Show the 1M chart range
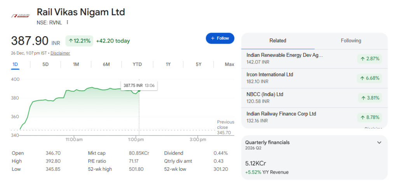This screenshot has width=398, height=186. pos(76,64)
